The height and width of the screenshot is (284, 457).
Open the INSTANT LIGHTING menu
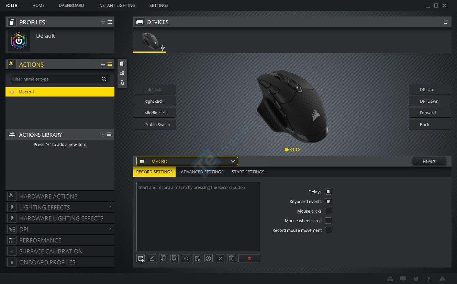[x=117, y=5]
